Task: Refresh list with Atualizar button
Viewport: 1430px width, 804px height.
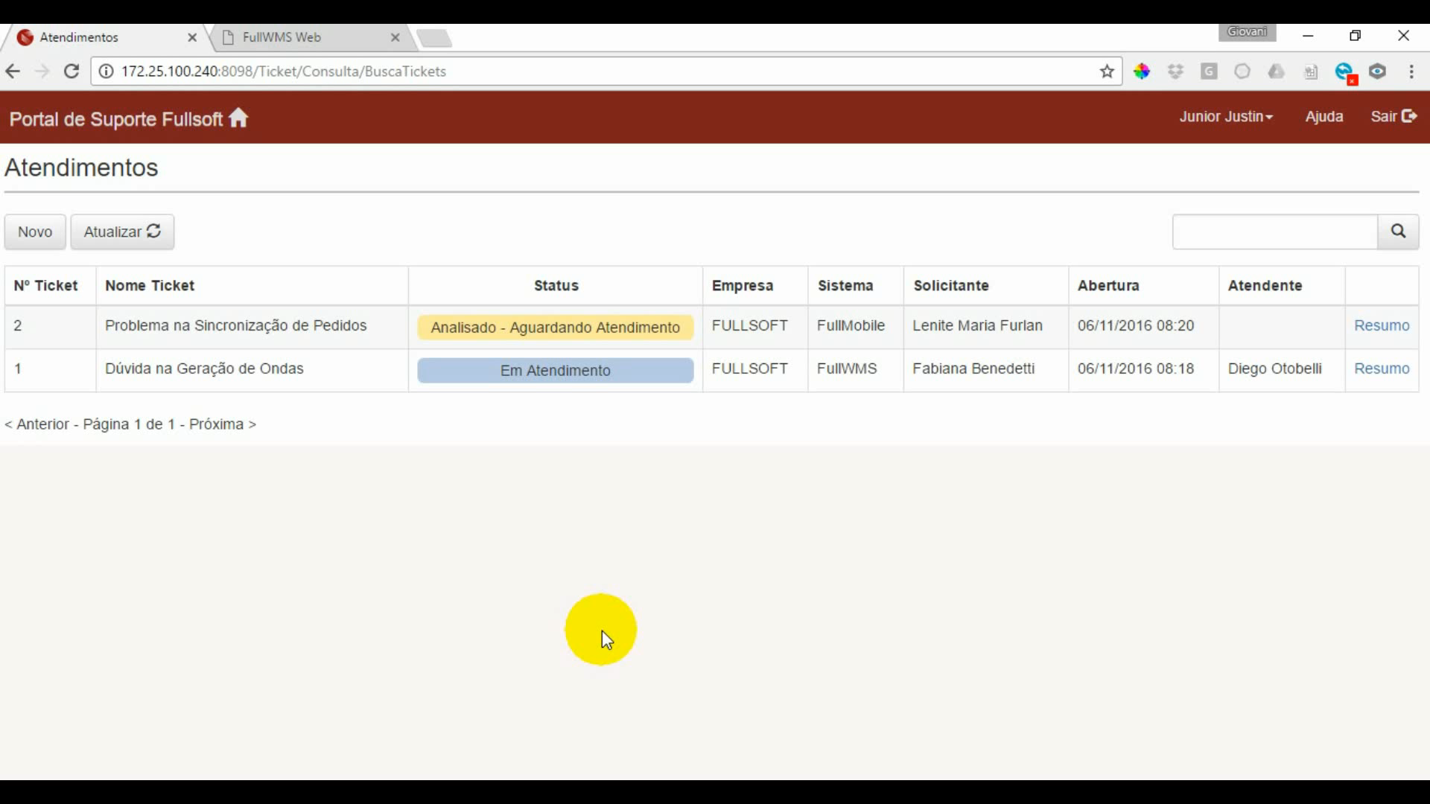Action: click(122, 232)
